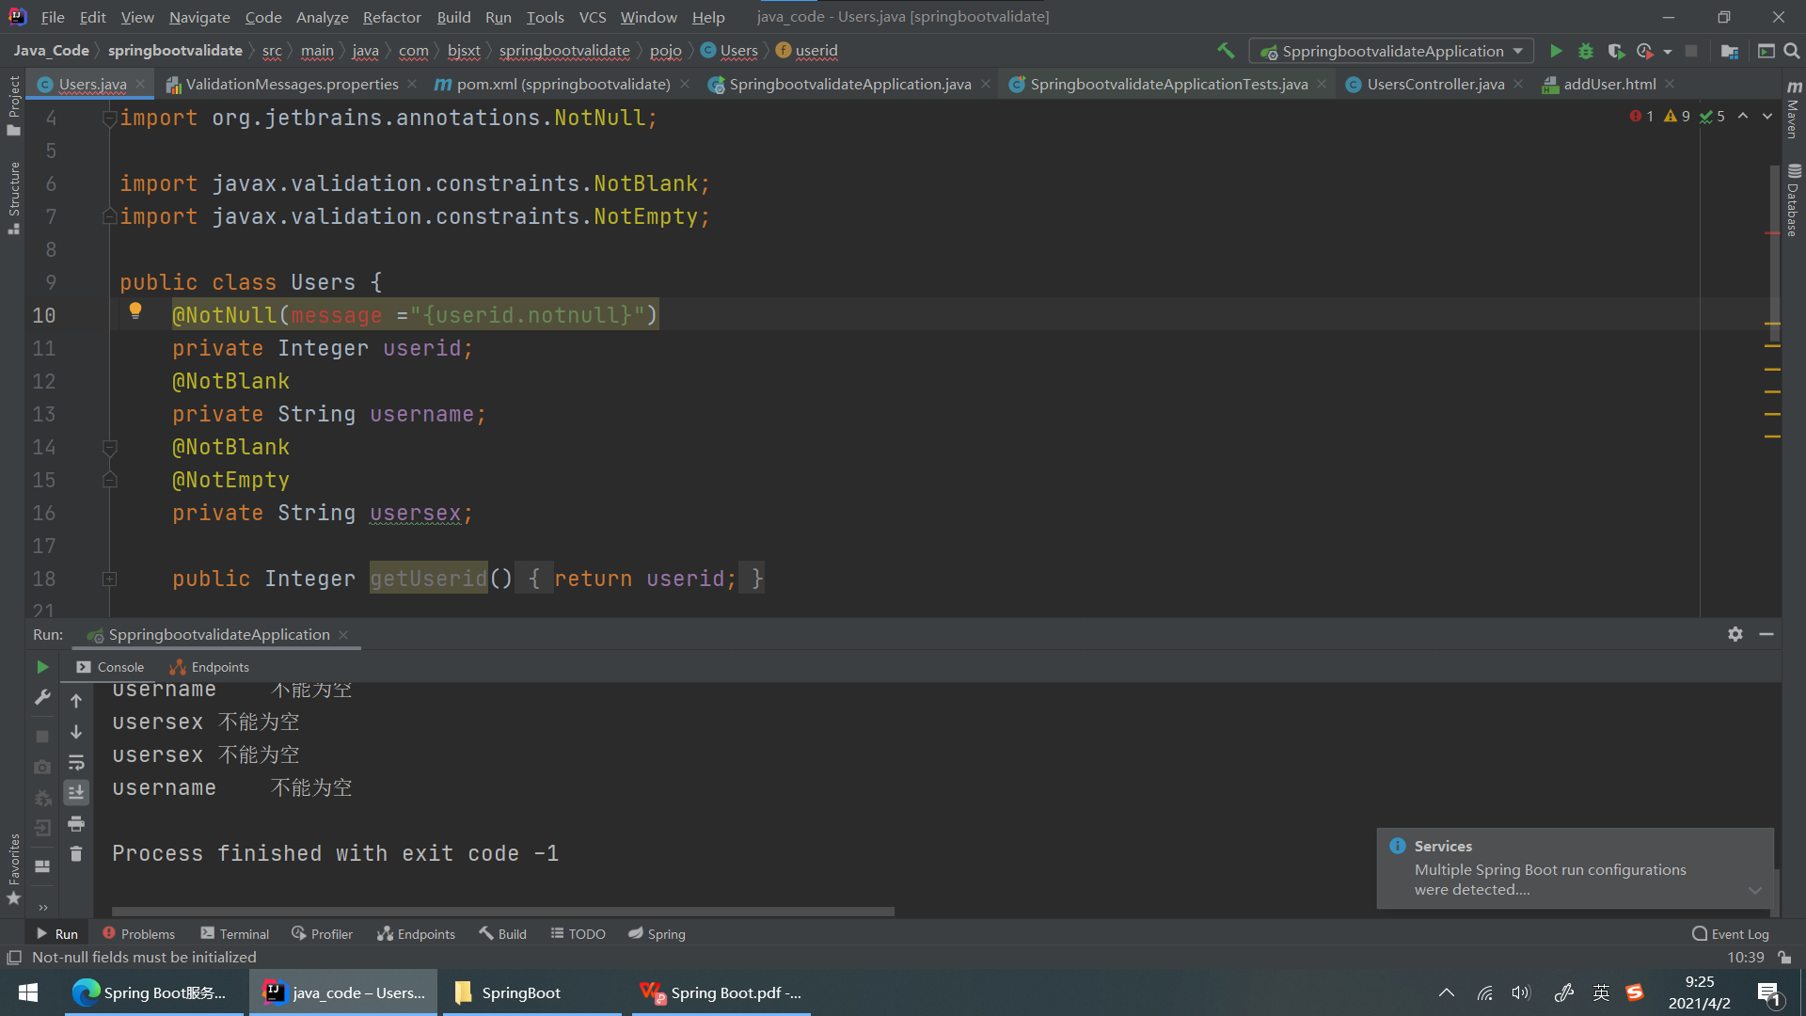Viewport: 1806px width, 1016px height.
Task: Go to previous highlighted error arrow
Action: (1743, 116)
